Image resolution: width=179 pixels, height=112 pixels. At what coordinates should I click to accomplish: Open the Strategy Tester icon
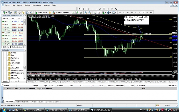(31, 13)
